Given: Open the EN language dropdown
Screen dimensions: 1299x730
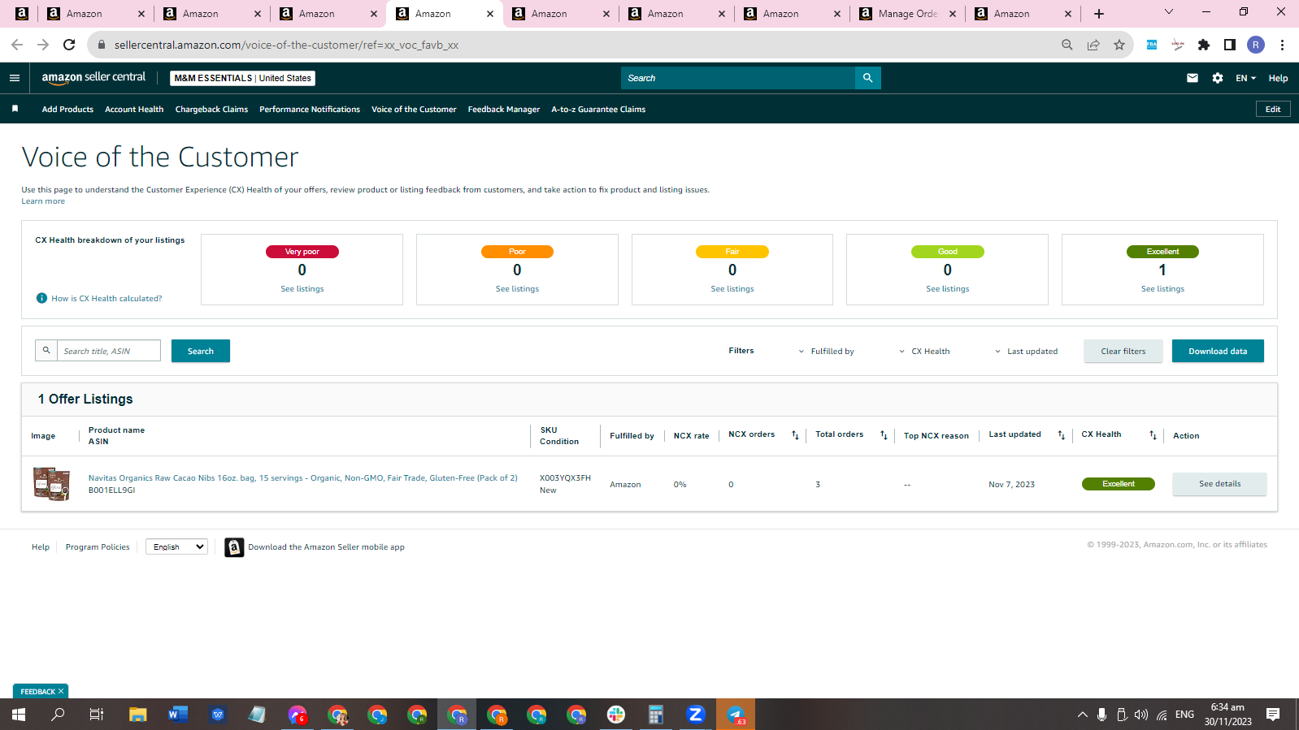Looking at the screenshot, I should 1245,78.
